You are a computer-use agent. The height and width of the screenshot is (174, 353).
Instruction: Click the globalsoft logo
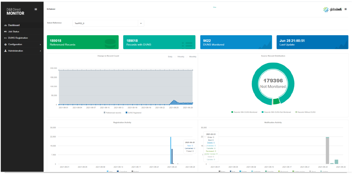333,10
